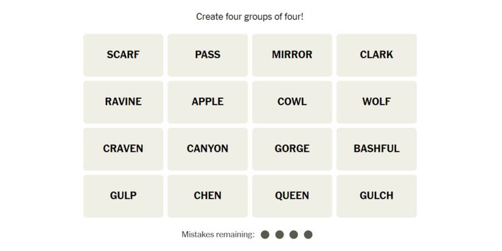This screenshot has width=502, height=251.
Task: Click the 'Mistakes remaining' label
Action: 218,235
